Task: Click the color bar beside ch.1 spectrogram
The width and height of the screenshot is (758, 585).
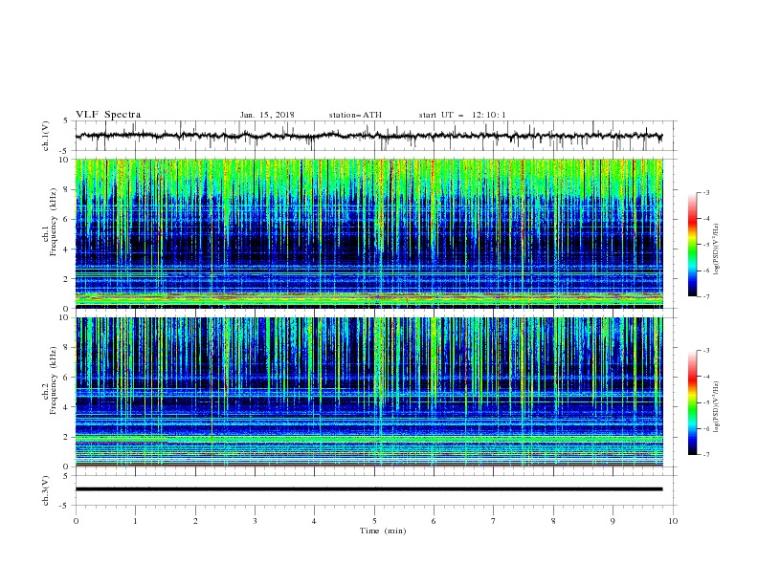Action: tap(693, 245)
